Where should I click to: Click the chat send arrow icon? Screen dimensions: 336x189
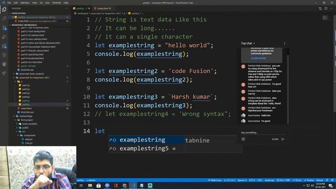(x=283, y=139)
